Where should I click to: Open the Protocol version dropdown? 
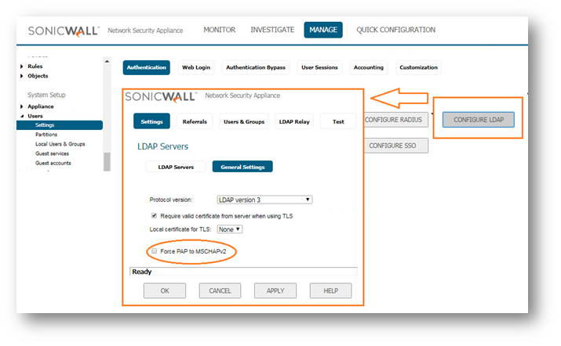point(264,200)
